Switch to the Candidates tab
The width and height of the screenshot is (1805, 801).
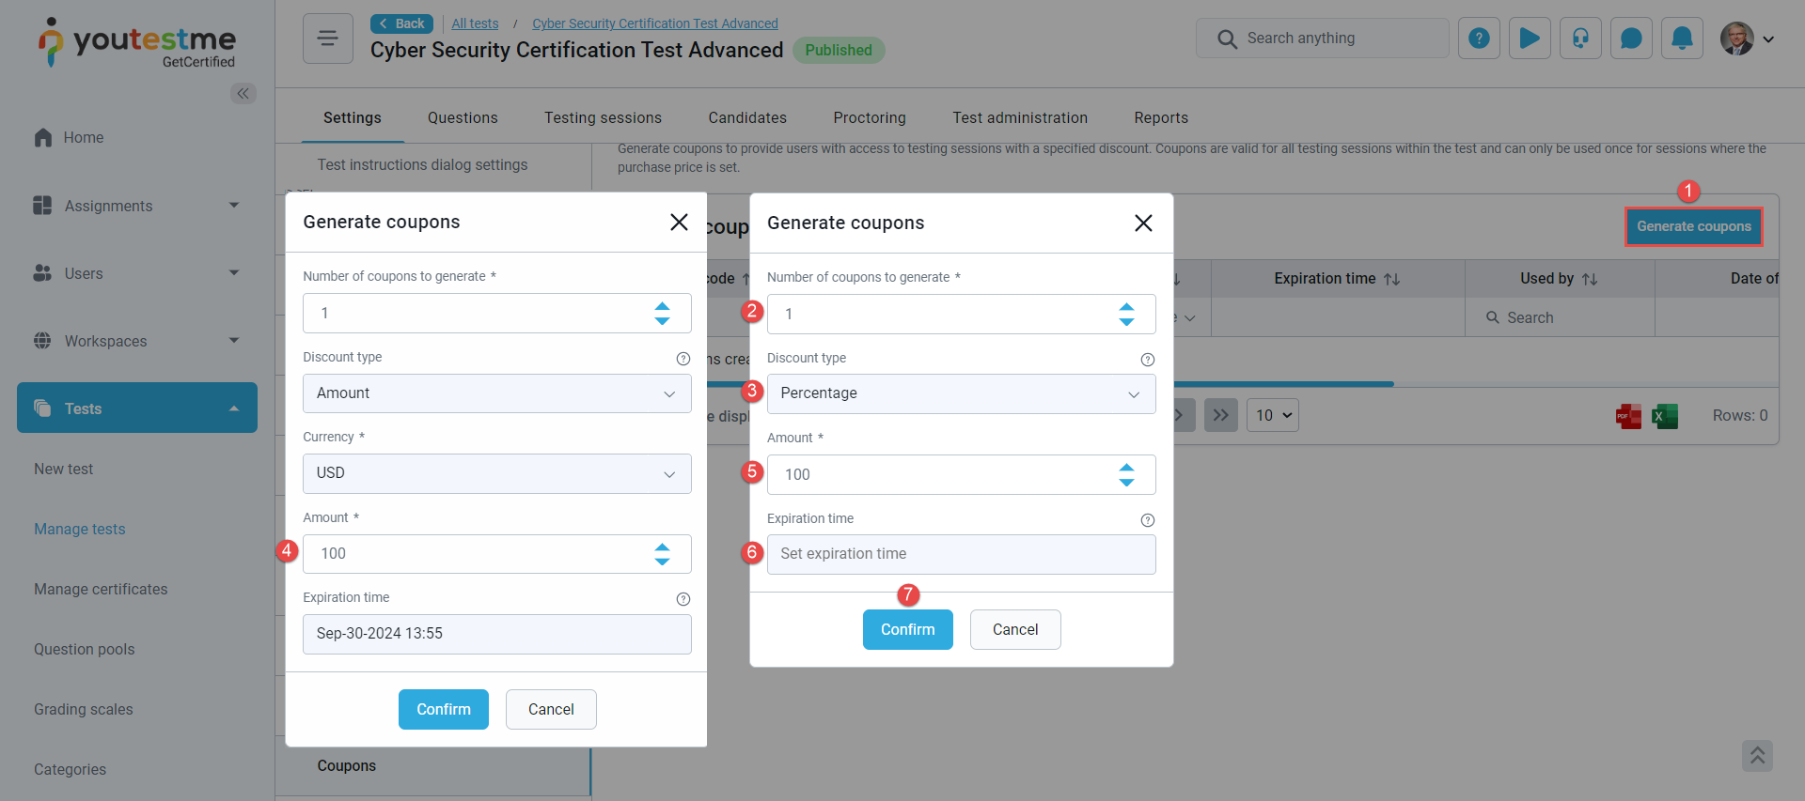(747, 117)
